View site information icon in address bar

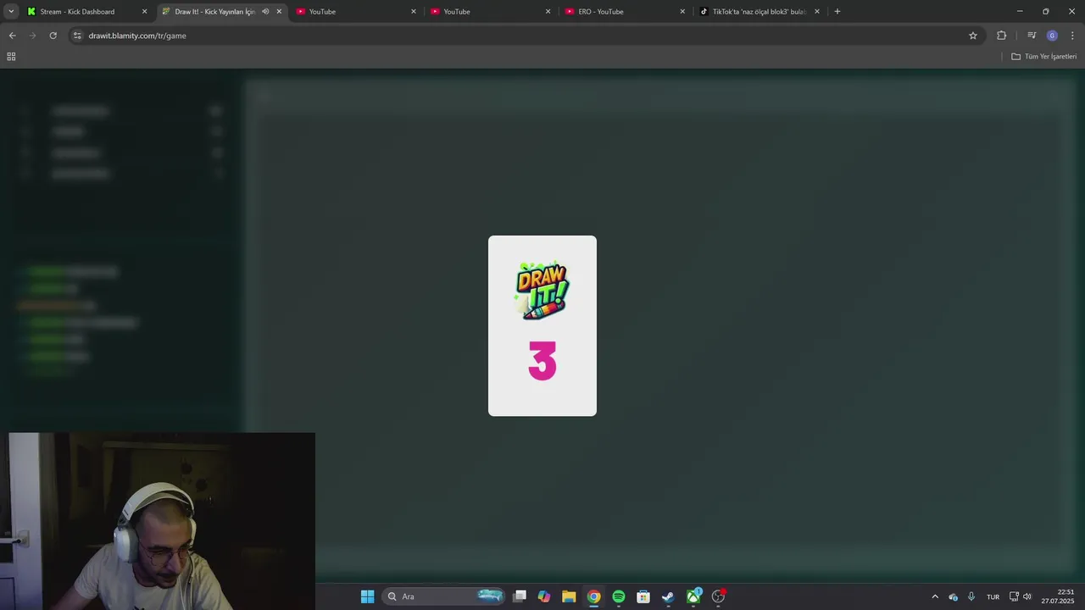click(x=77, y=36)
